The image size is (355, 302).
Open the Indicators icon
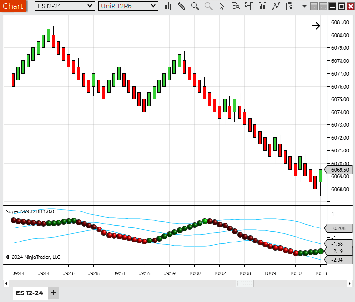[x=276, y=6]
